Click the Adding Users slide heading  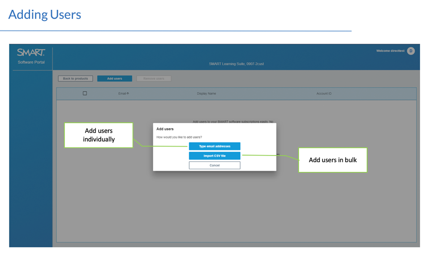(x=45, y=14)
